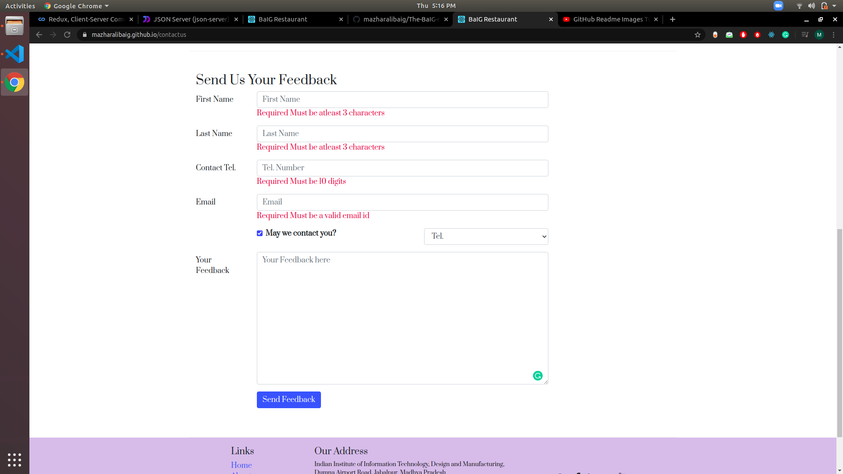Expand the system status menu arrow
This screenshot has width=843, height=474.
(834, 6)
